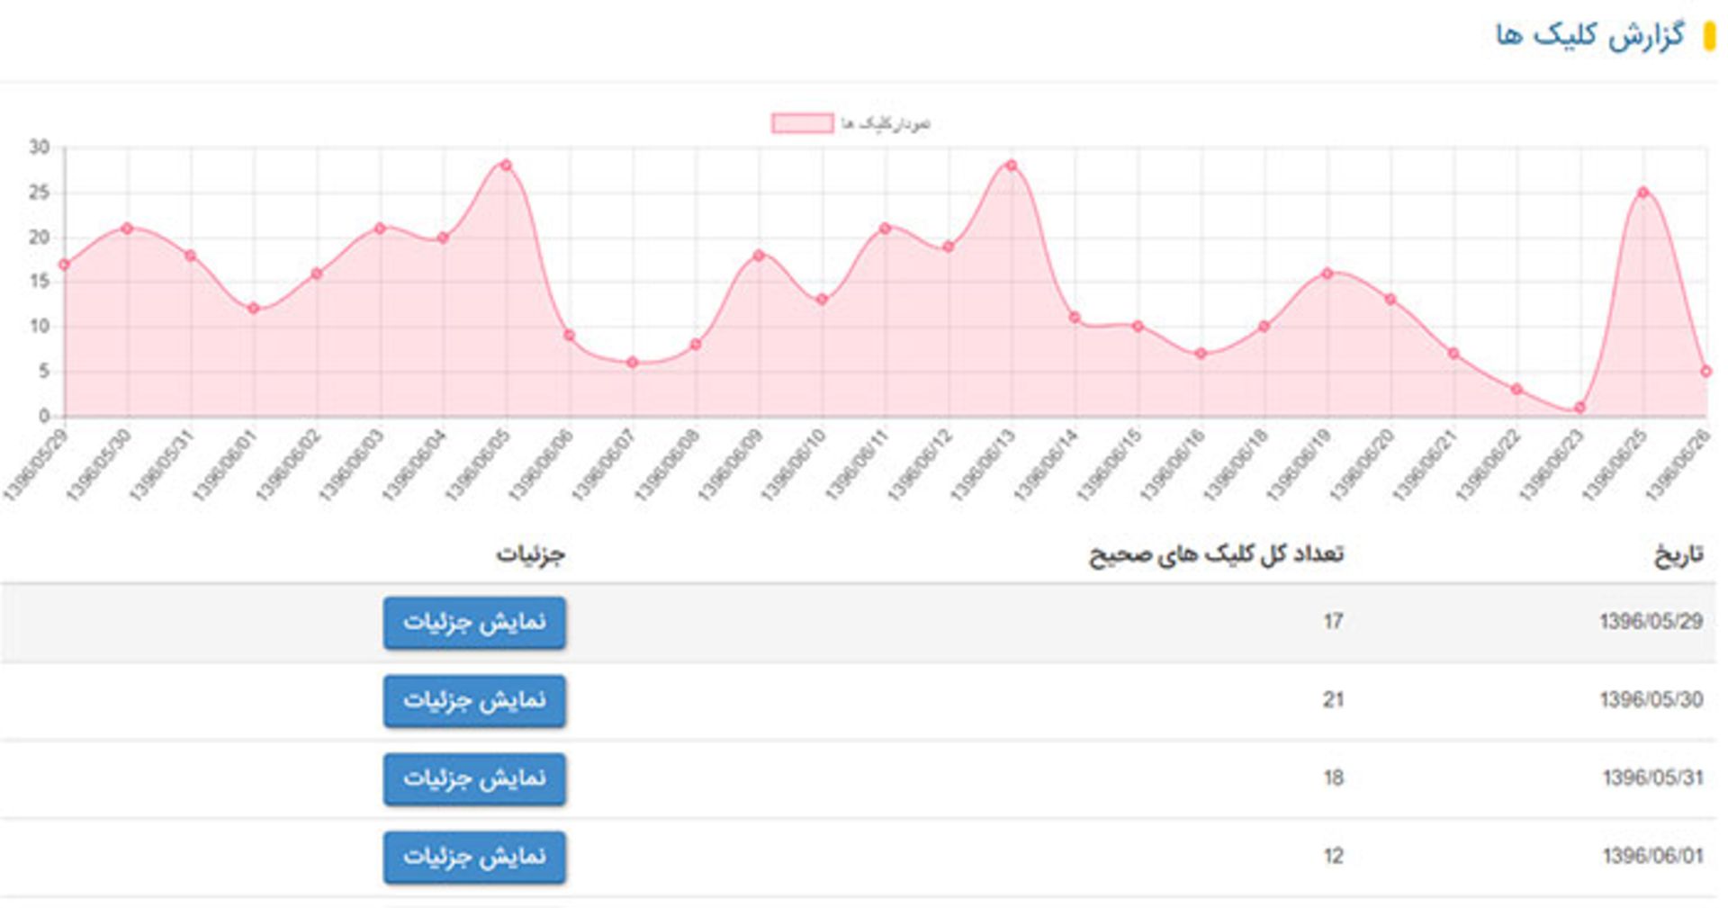Click نمایش جزئیات button for 1396/05/29

474,622
